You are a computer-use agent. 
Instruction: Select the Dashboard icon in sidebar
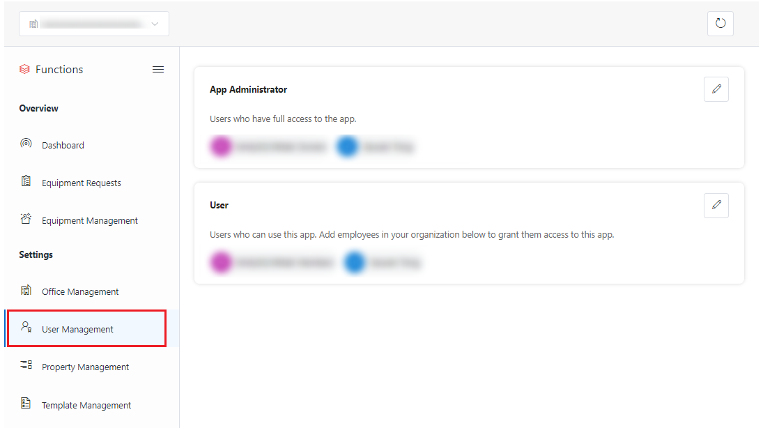[26, 144]
